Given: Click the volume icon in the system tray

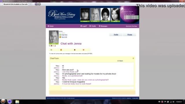Looking at the screenshot, I should click(x=173, y=102).
